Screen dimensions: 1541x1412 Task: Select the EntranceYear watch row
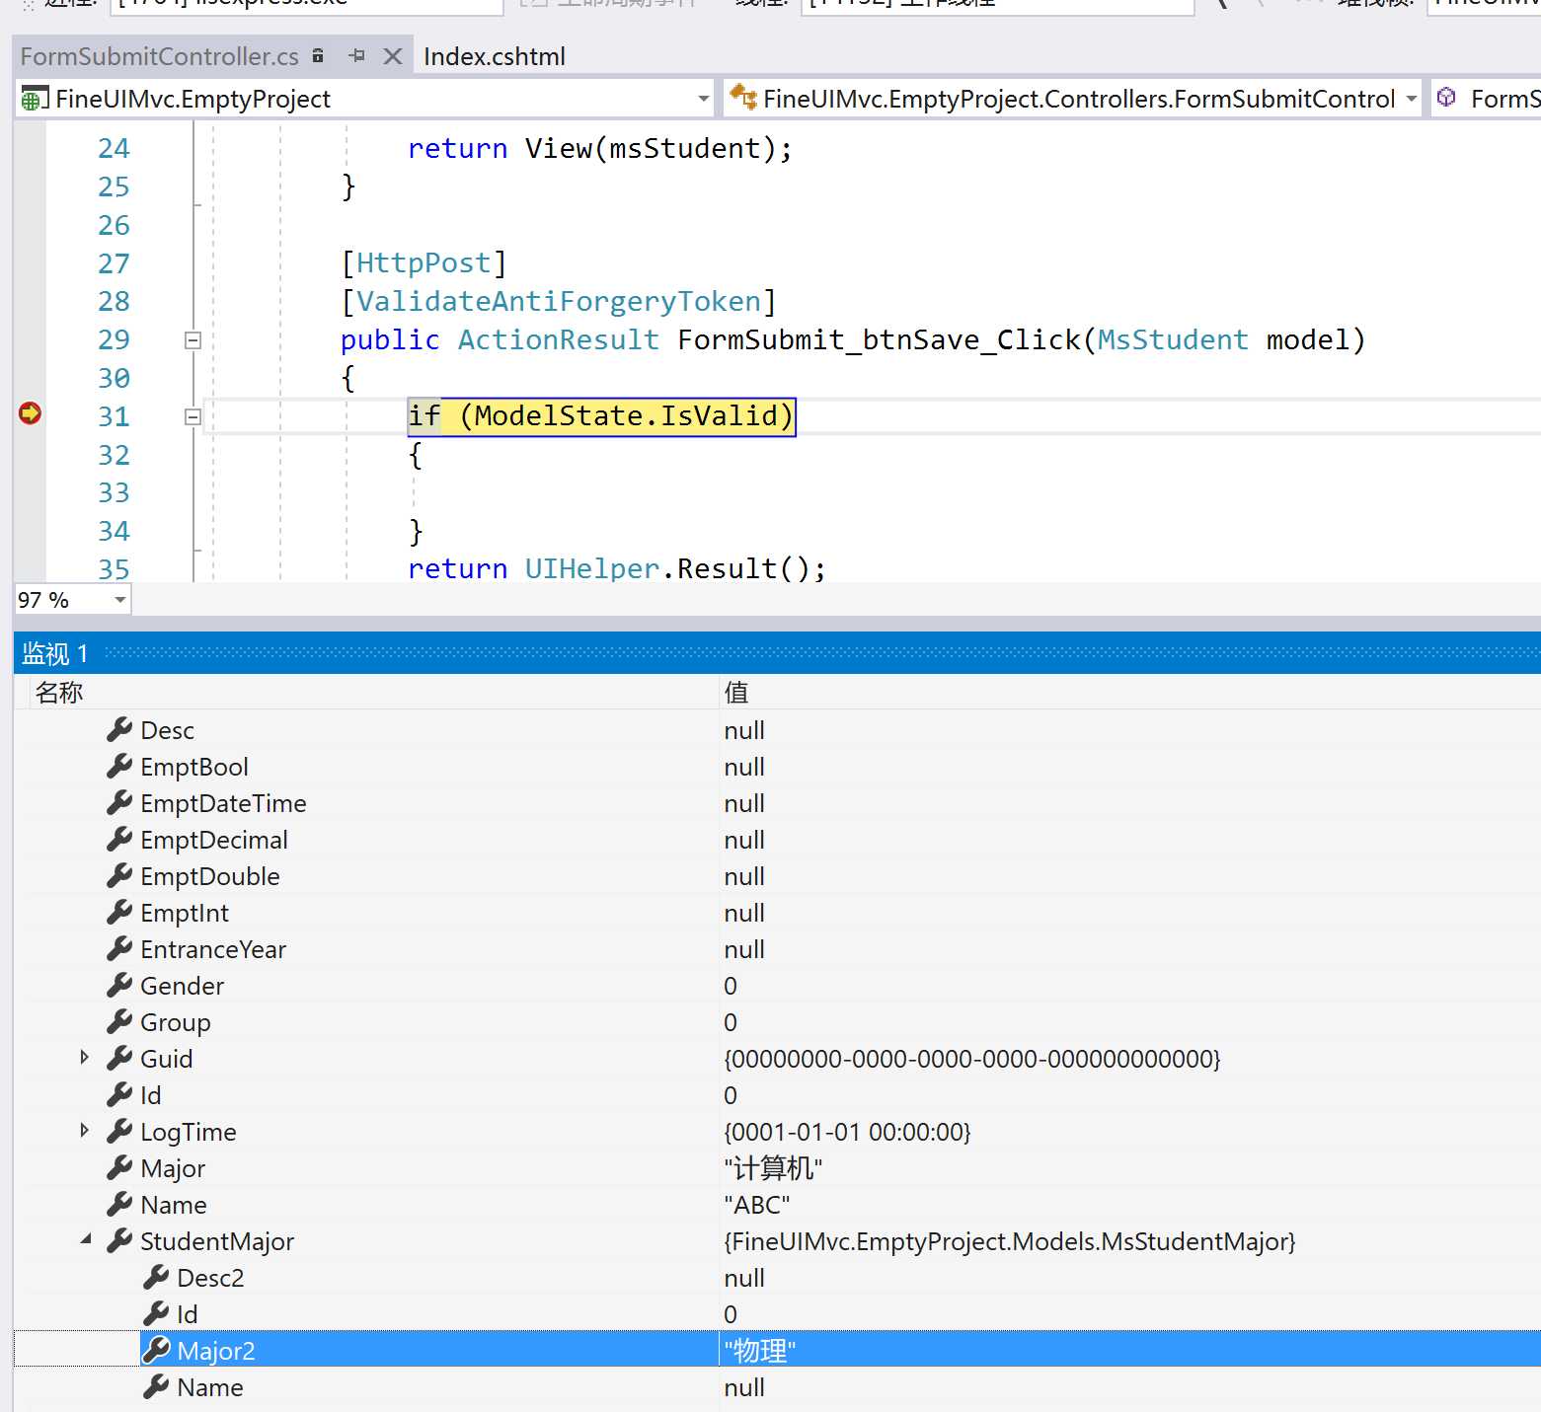[778, 949]
